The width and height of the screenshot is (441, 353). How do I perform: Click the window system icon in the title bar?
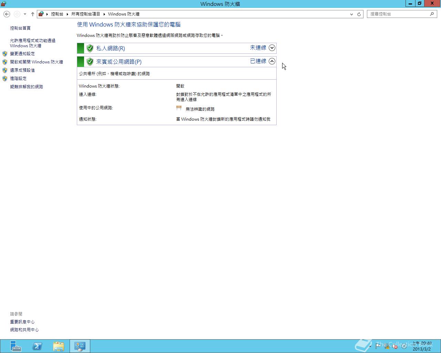3,4
